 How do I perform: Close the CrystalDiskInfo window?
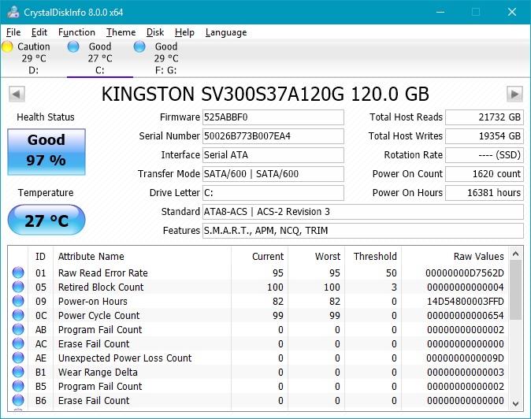[512, 12]
